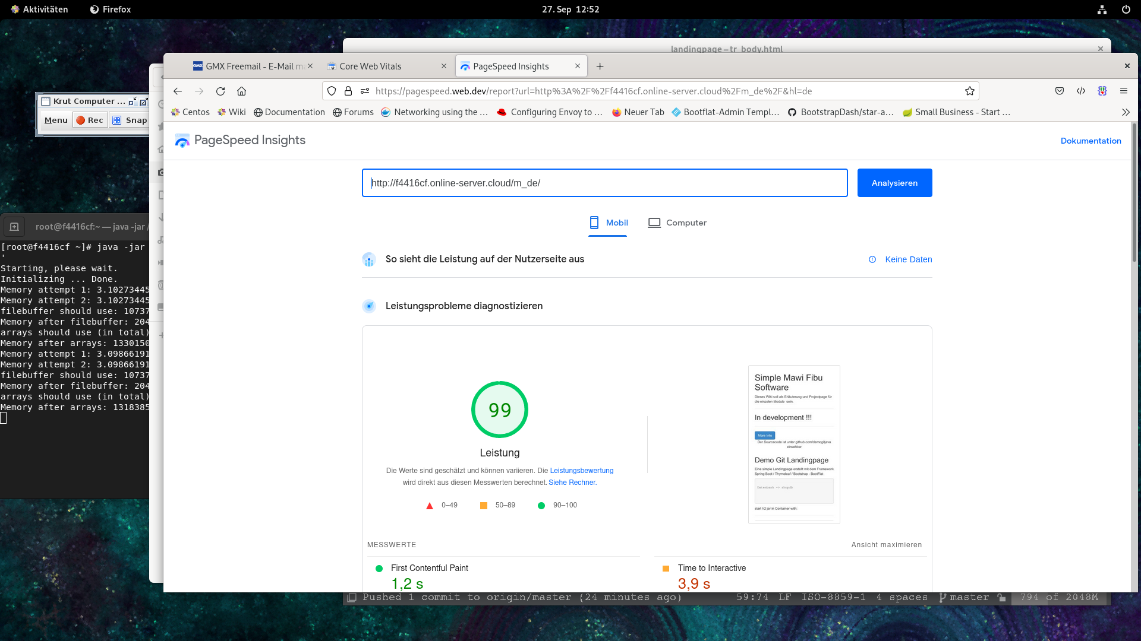This screenshot has height=641, width=1141.
Task: Open the Pocket save icon in toolbar
Action: point(1059,91)
